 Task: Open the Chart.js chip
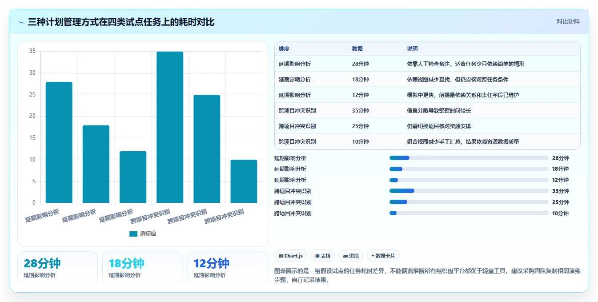[291, 256]
